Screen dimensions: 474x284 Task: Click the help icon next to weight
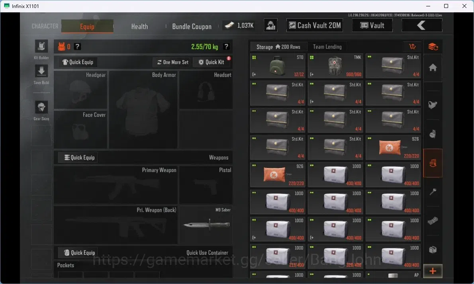(x=226, y=47)
